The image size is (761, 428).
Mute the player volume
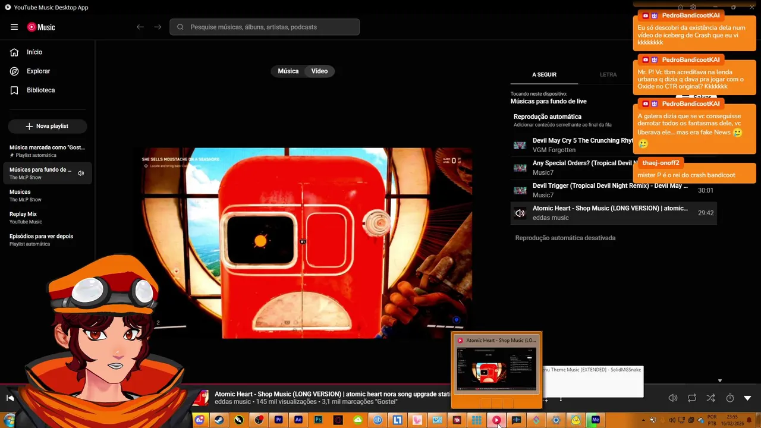pos(673,398)
